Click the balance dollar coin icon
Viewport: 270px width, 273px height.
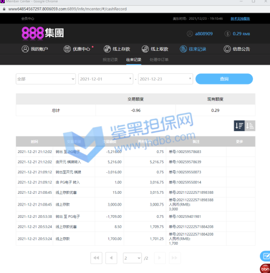tap(228, 34)
